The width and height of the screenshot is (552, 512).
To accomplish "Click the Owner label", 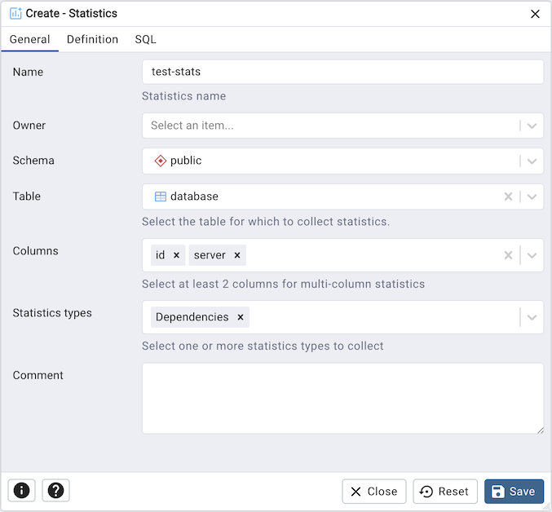I will coord(29,126).
